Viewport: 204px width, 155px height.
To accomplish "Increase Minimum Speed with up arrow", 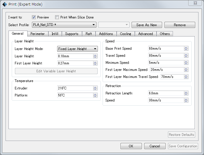I will (186, 61).
